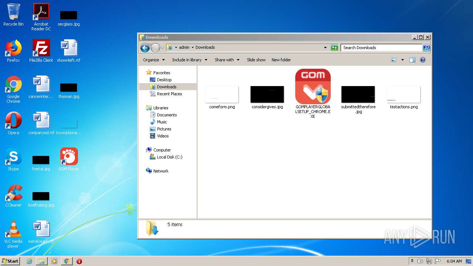
Task: Open recent pages dropdown arrow
Action: pos(162,48)
